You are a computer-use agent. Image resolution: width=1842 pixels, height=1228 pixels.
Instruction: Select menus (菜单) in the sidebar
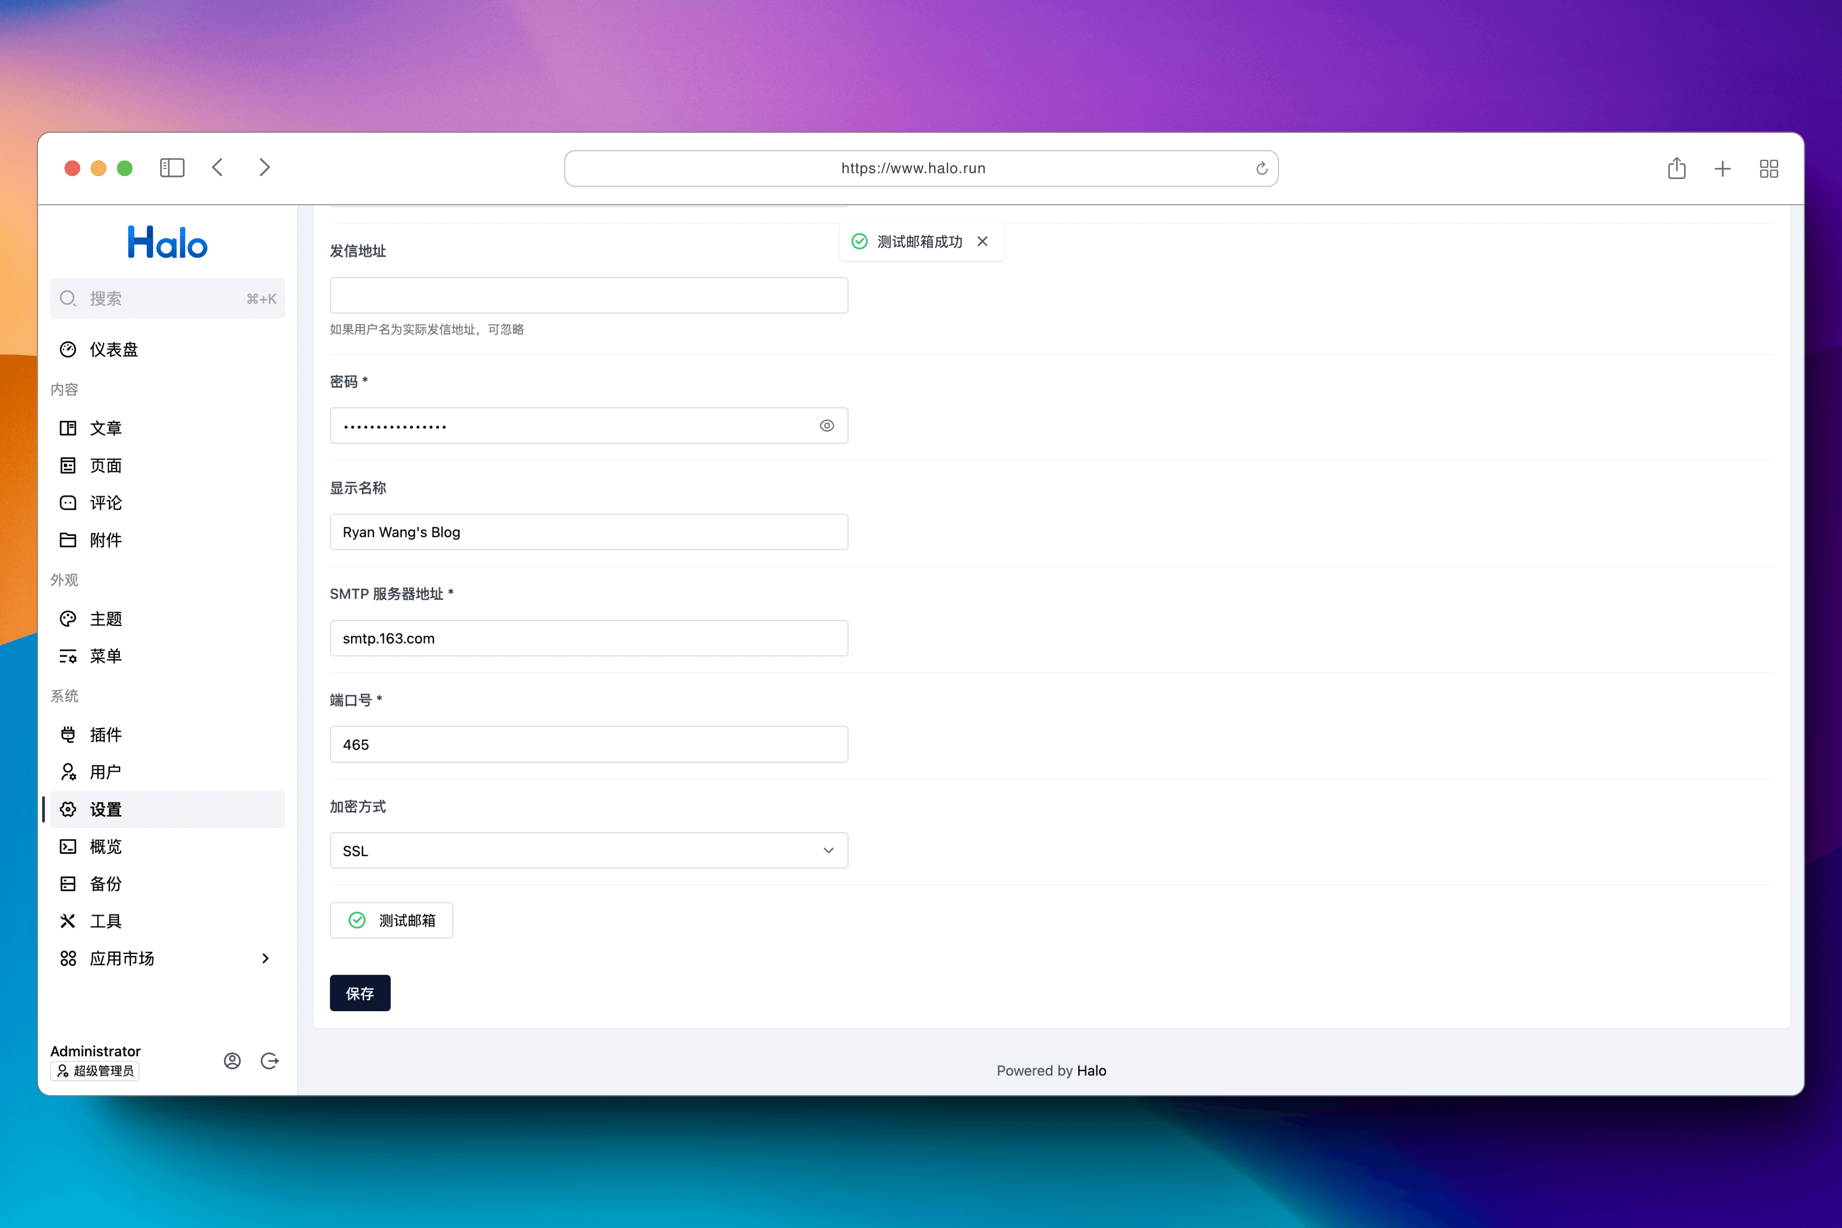(x=167, y=656)
